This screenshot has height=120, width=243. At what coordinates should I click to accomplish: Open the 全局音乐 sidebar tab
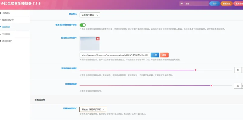tap(15, 13)
